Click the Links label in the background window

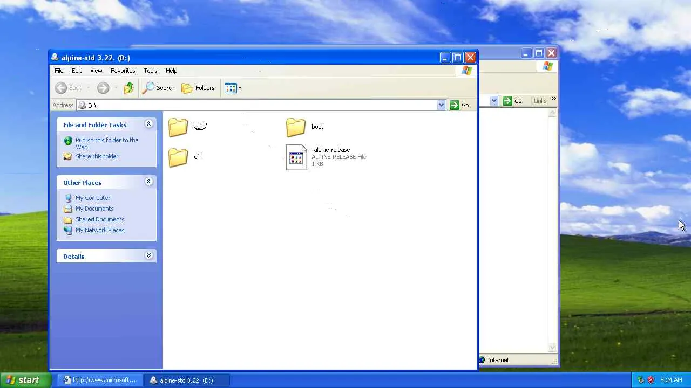(540, 101)
